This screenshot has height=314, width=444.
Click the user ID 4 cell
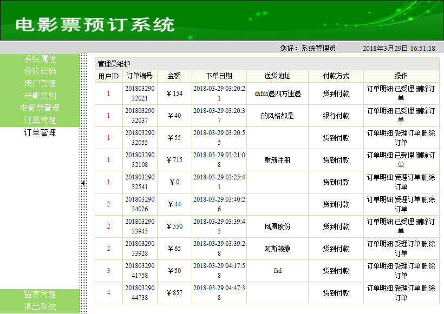click(x=108, y=293)
